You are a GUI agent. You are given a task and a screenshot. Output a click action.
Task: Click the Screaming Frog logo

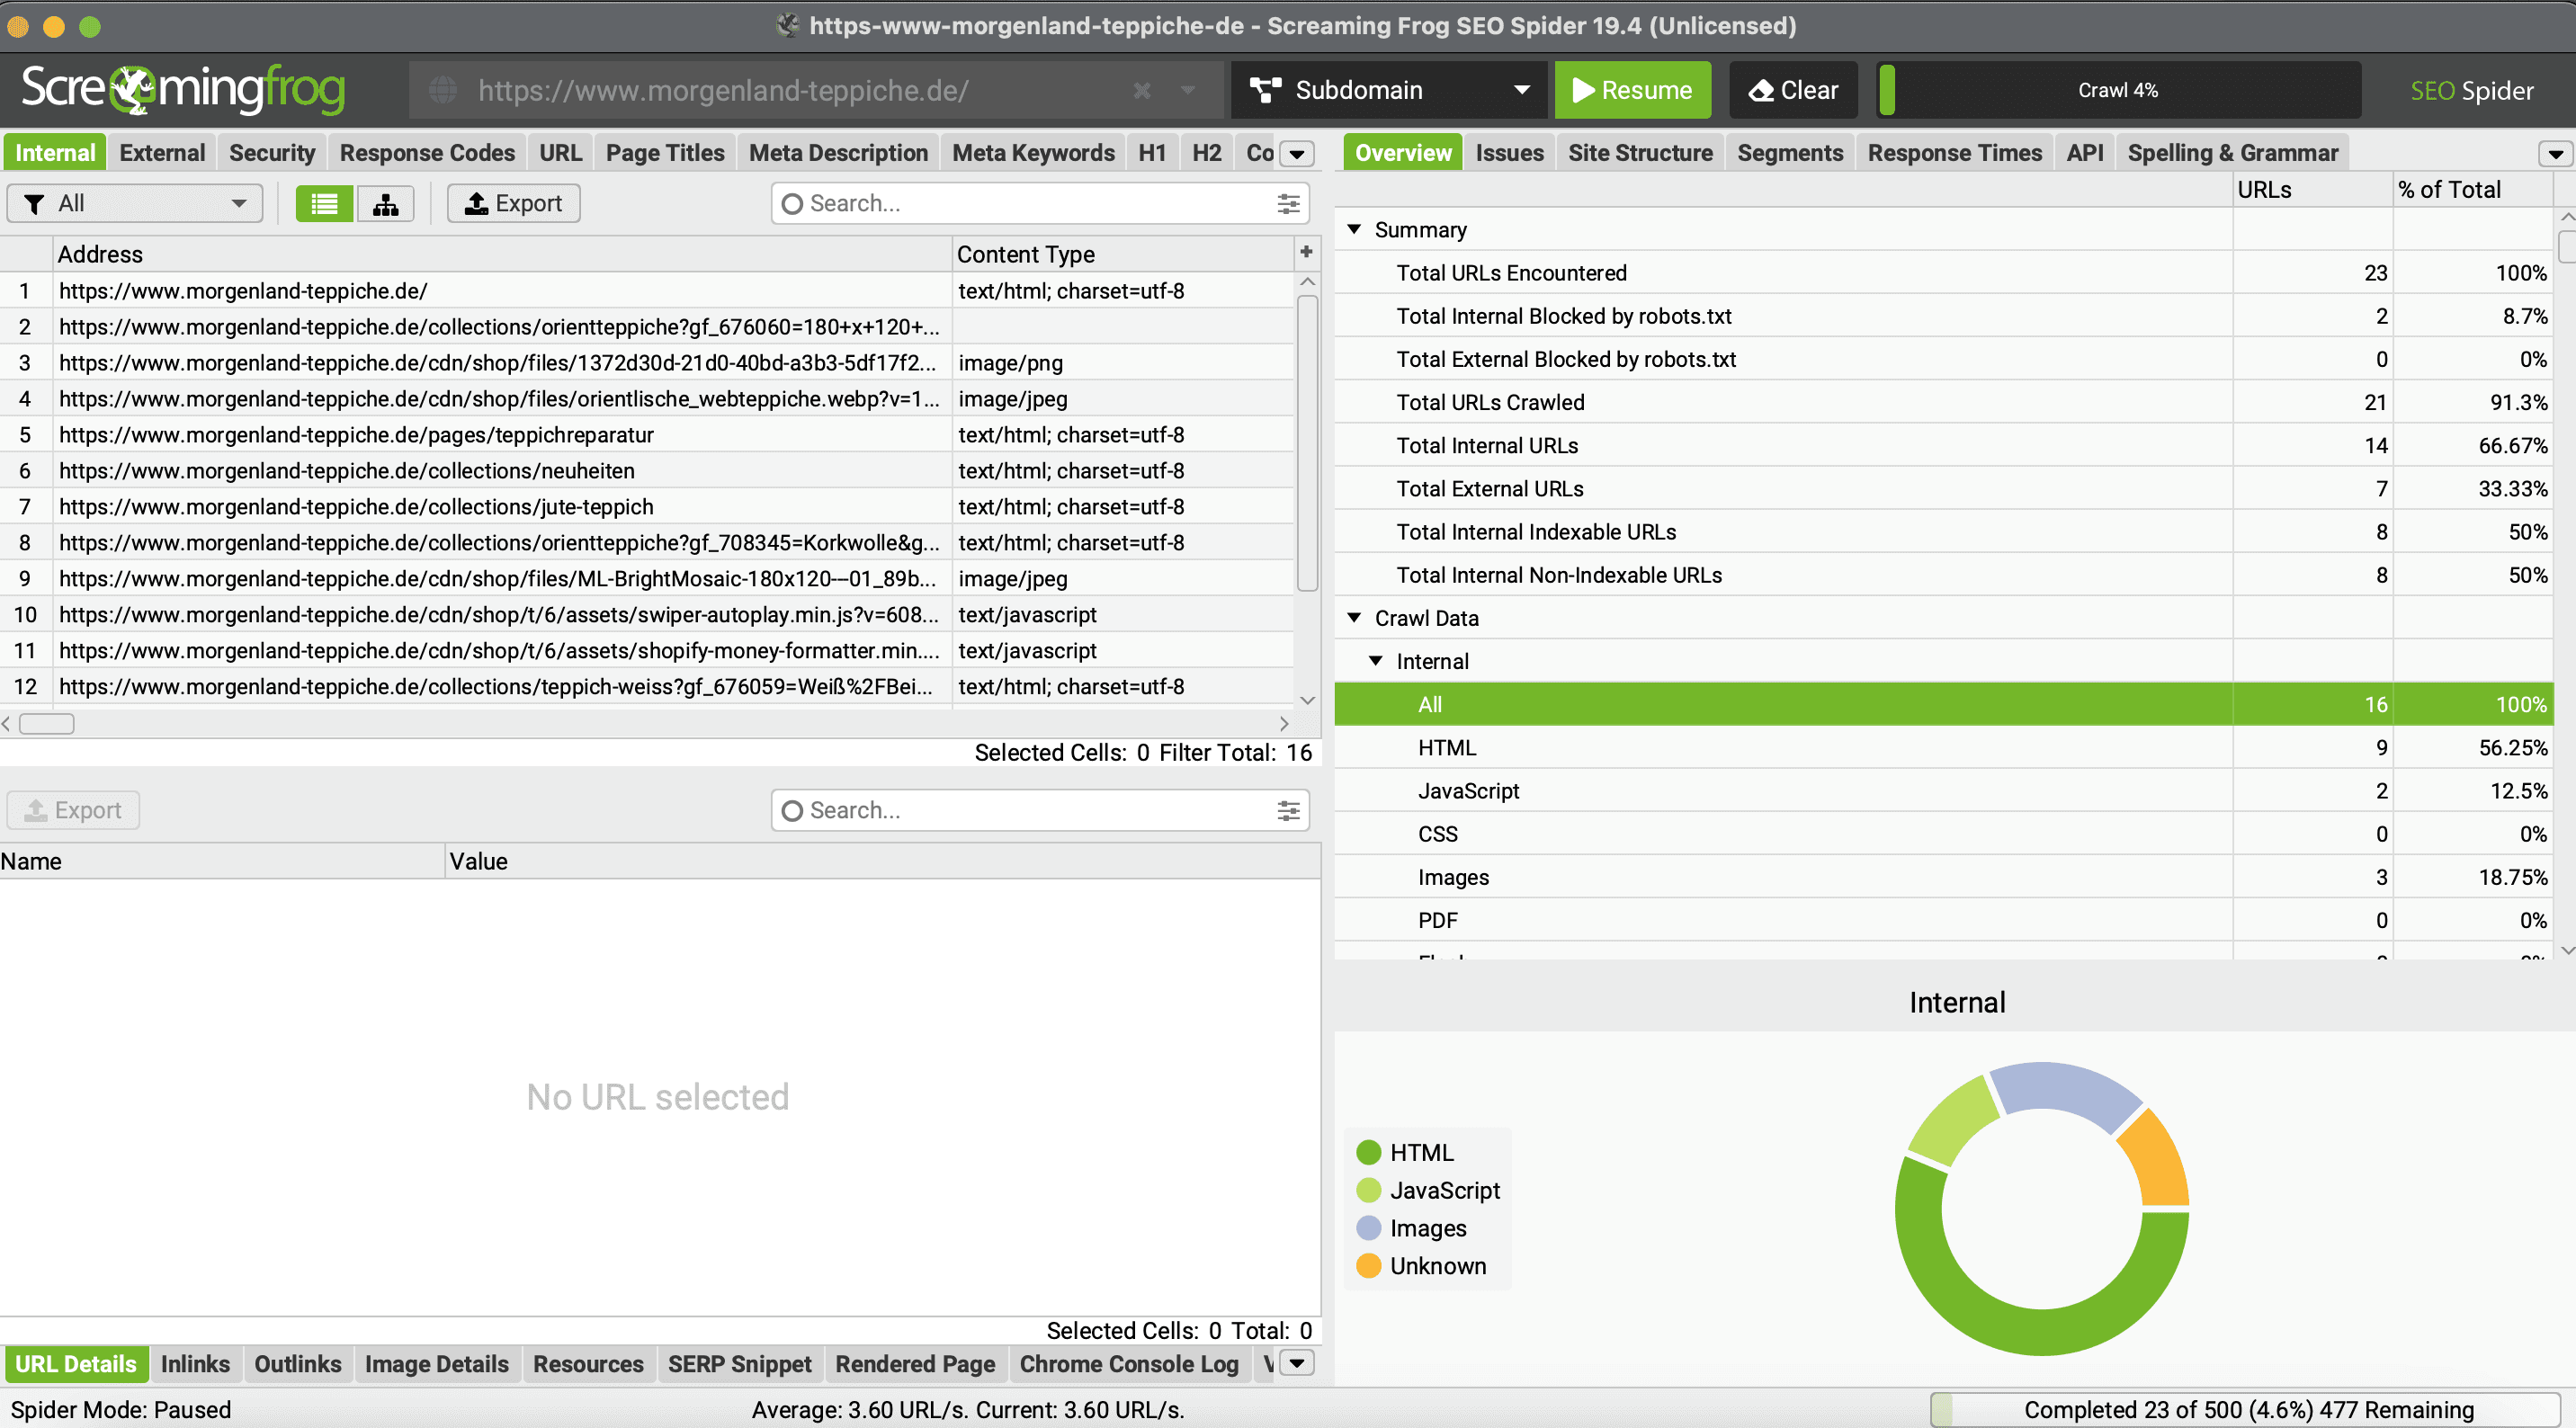183,89
